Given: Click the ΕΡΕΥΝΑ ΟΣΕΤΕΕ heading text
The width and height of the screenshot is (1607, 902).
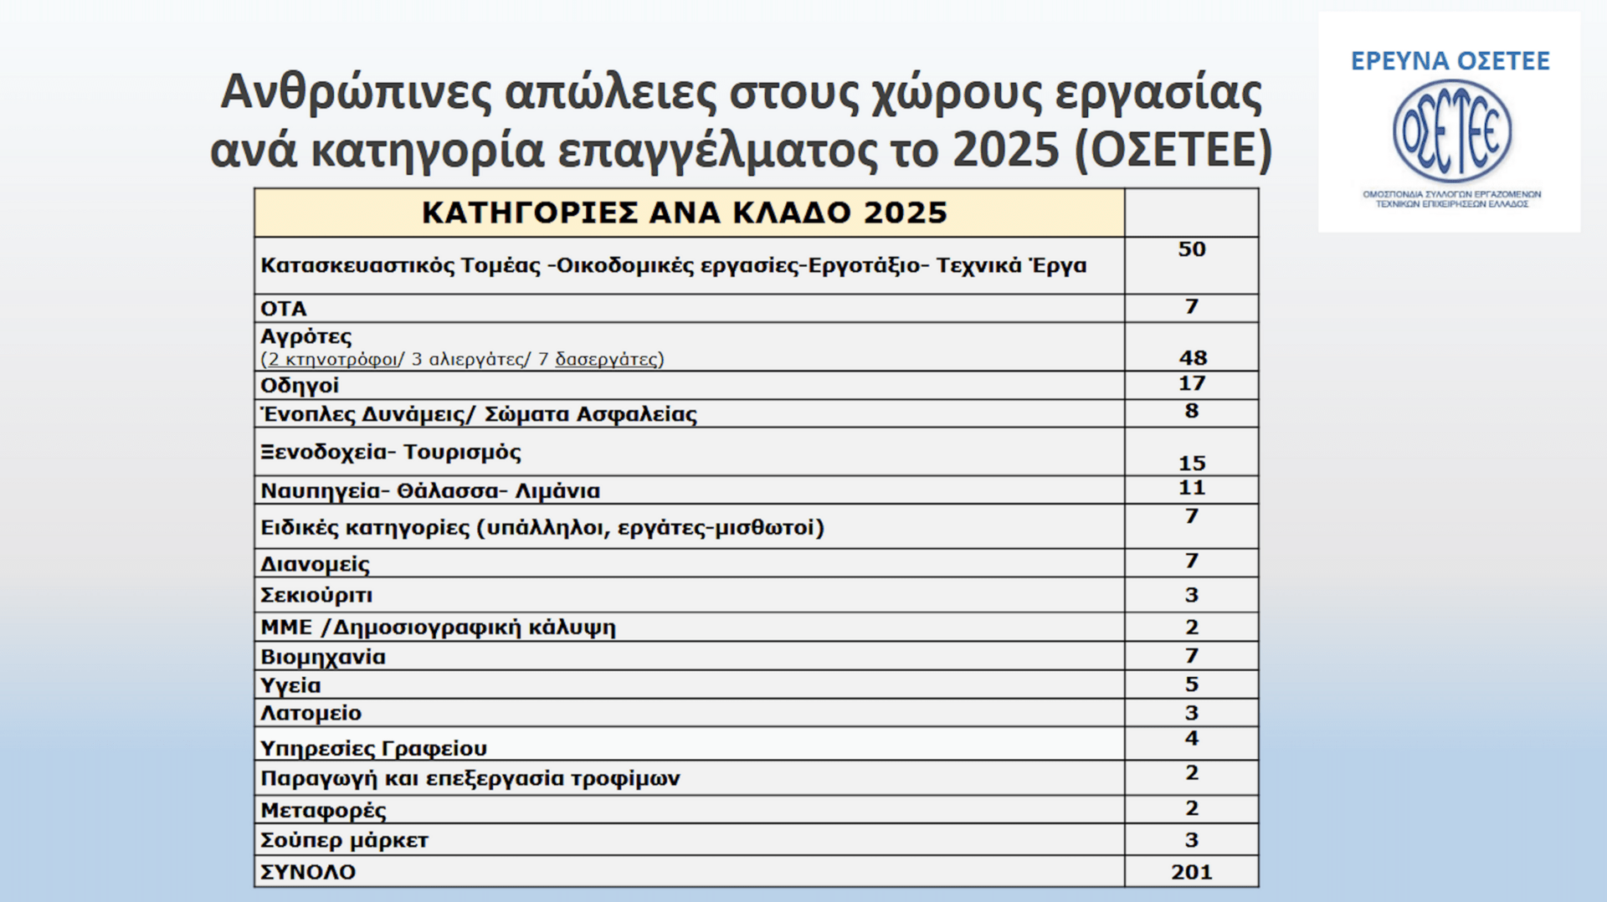Looking at the screenshot, I should 1450,61.
